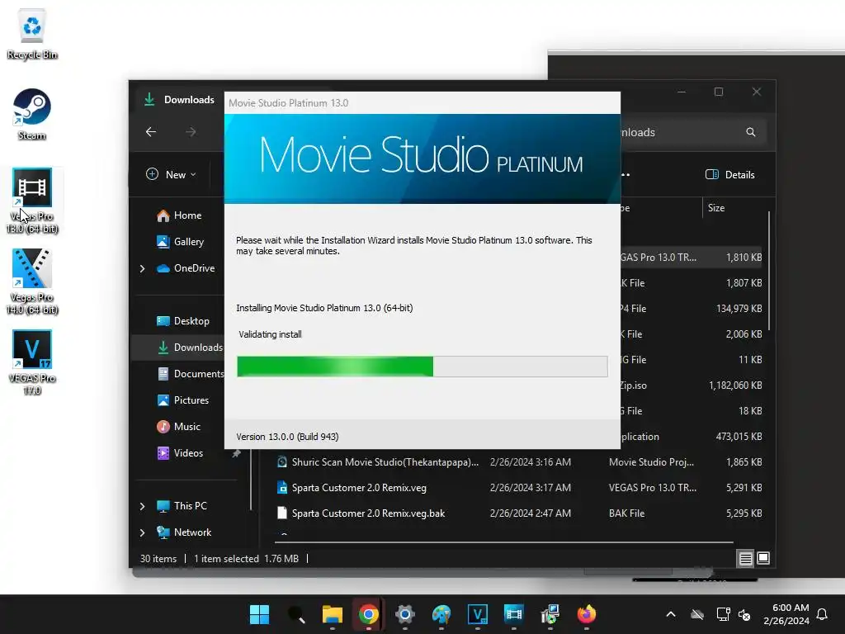845x634 pixels.
Task: Open Firefox from the taskbar
Action: pos(587,614)
